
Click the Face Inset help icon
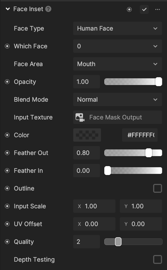tap(48, 9)
